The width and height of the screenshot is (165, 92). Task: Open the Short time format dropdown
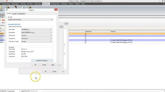click(37, 36)
